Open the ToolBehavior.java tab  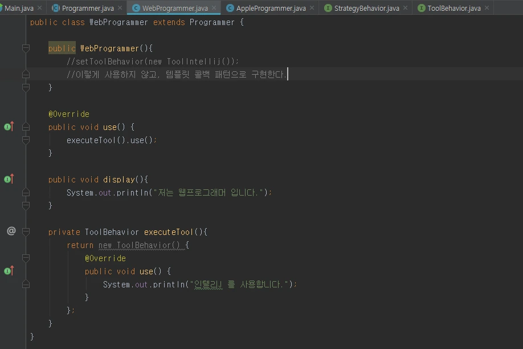tap(454, 8)
